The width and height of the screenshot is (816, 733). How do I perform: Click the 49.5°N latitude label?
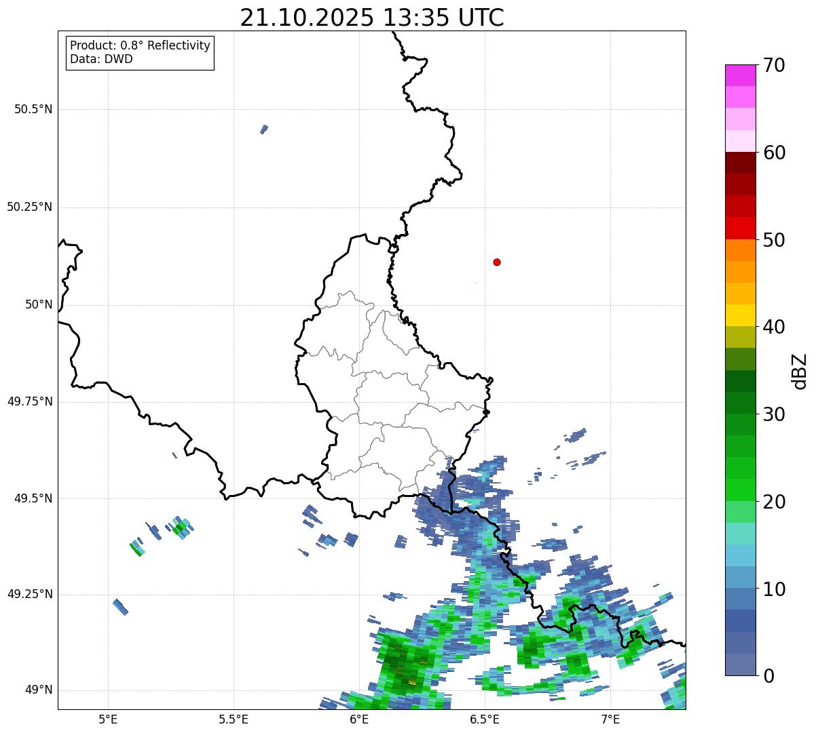33,498
